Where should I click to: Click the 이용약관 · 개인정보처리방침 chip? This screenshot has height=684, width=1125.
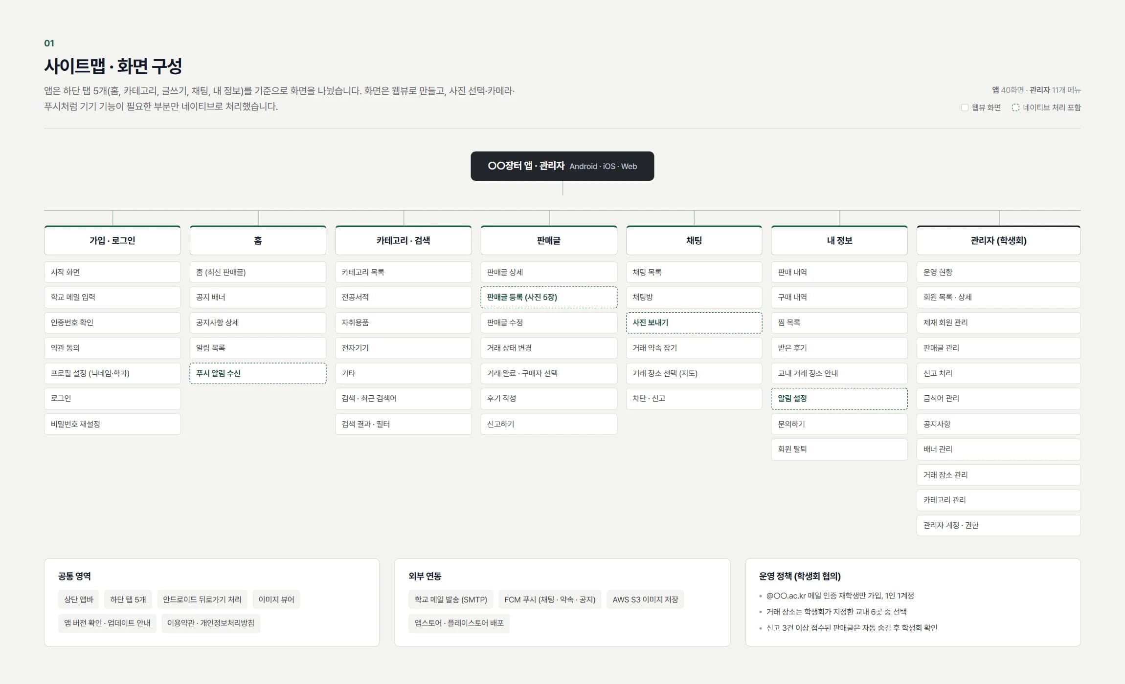pos(211,623)
